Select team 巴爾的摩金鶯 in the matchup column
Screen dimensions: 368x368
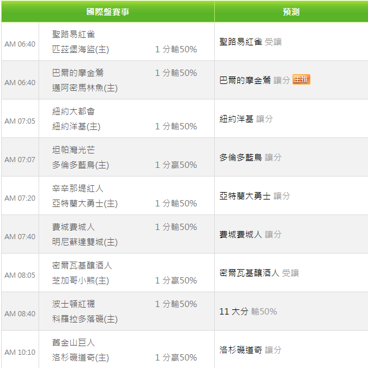click(78, 73)
